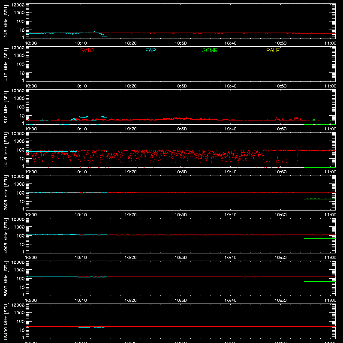This screenshot has width=343, height=343.
Task: Select the 245 MHz [SFU] axis title
Action: (x=6, y=21)
